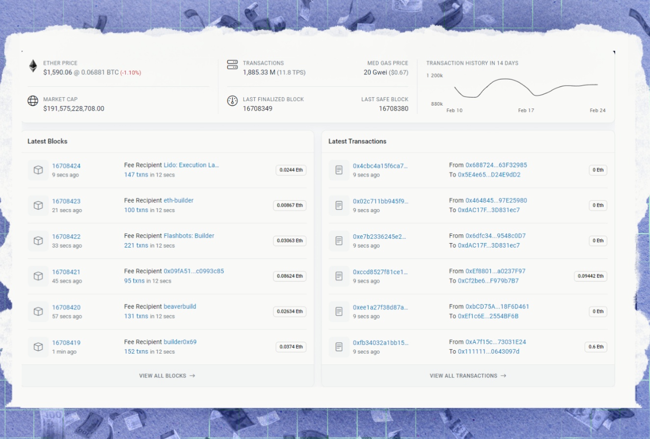
Task: View the 147 txns link
Action: click(x=136, y=175)
